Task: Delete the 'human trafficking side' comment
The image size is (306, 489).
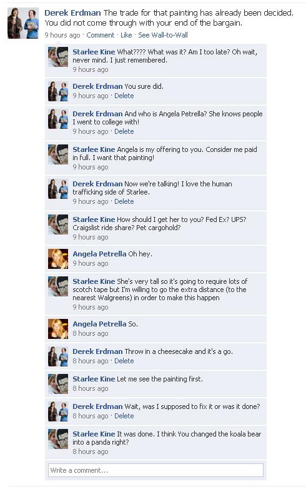Action: 124,201
